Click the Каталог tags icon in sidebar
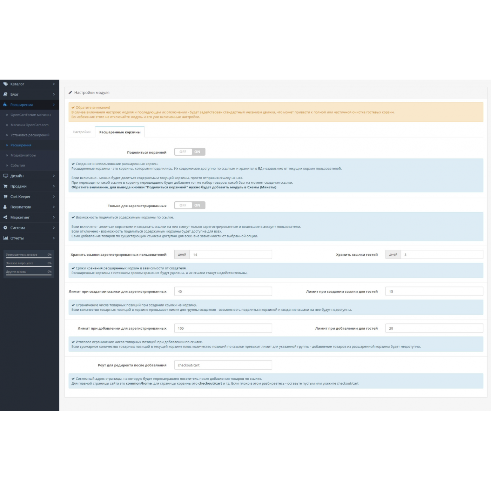491x491 pixels. tap(6, 84)
